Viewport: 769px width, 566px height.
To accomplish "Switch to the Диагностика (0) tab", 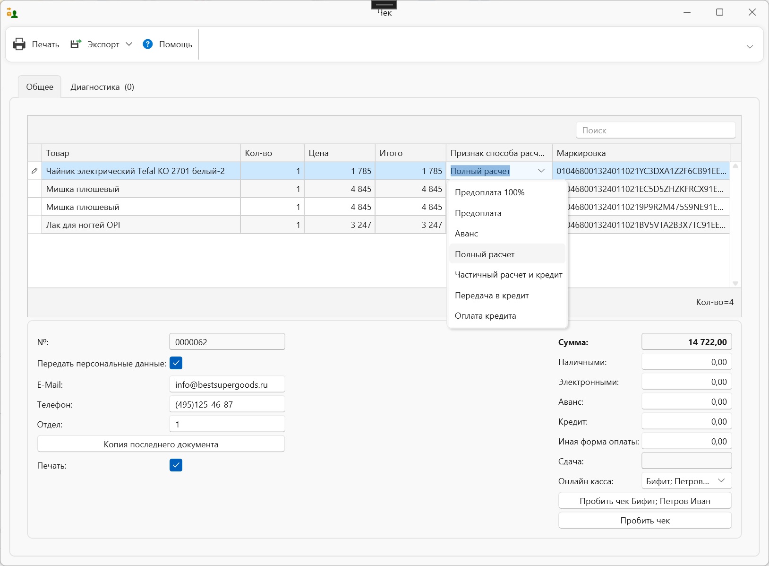I will 103,87.
